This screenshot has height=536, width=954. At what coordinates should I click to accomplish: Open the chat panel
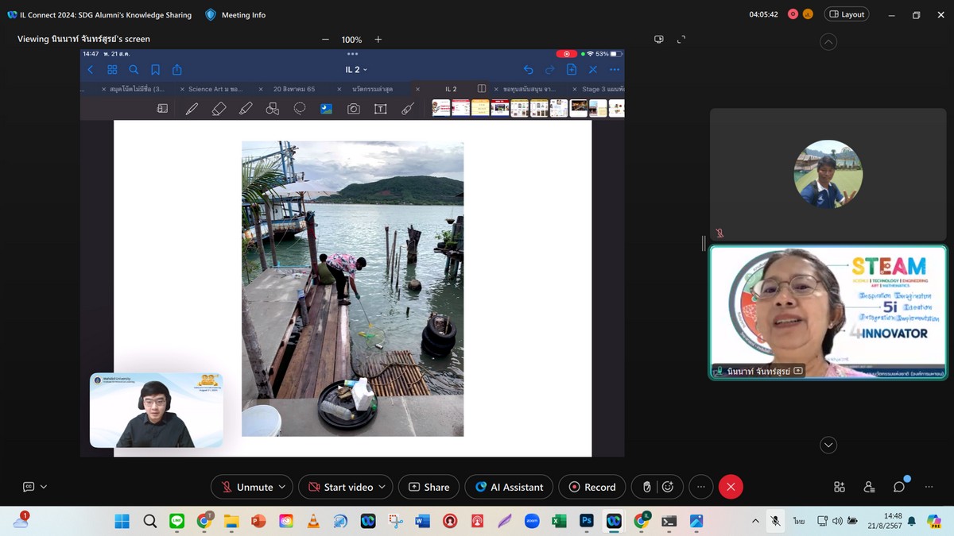(x=899, y=487)
